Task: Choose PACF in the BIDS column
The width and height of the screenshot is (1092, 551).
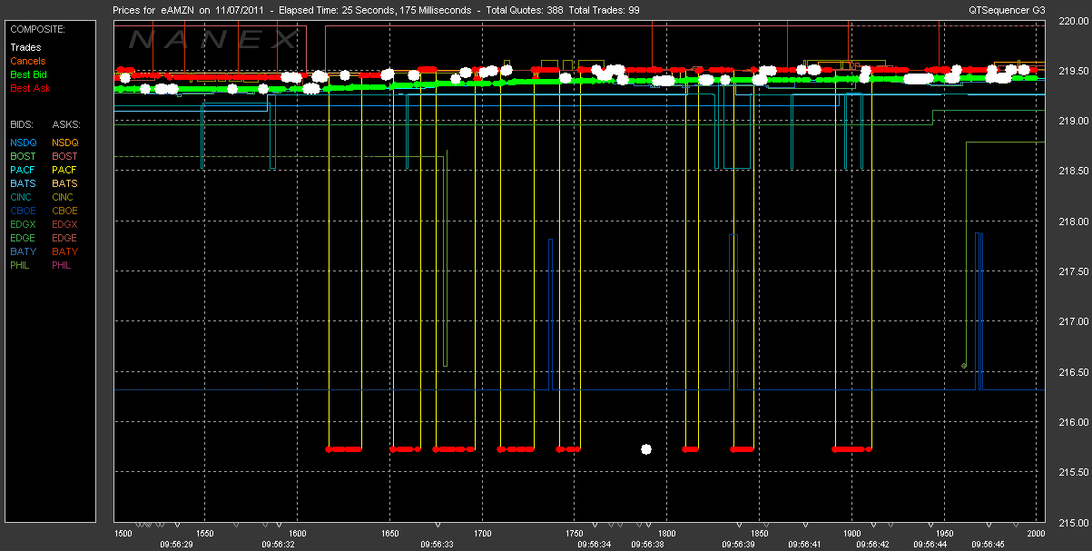Action: [x=24, y=170]
